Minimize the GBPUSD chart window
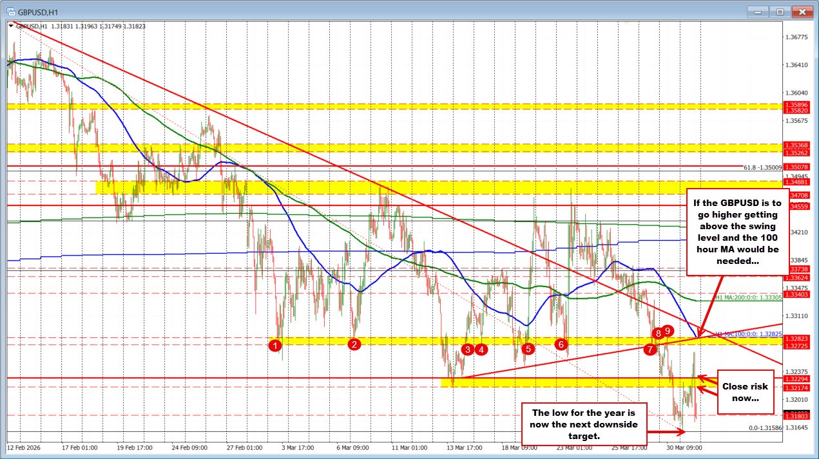The width and height of the screenshot is (819, 459). 758,12
